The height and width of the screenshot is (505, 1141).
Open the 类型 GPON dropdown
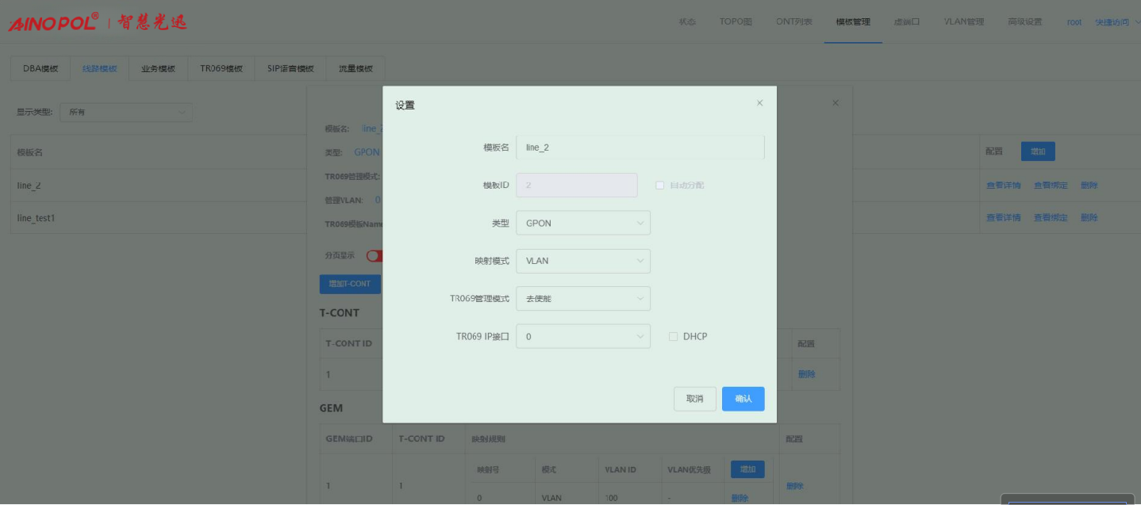[x=582, y=224]
